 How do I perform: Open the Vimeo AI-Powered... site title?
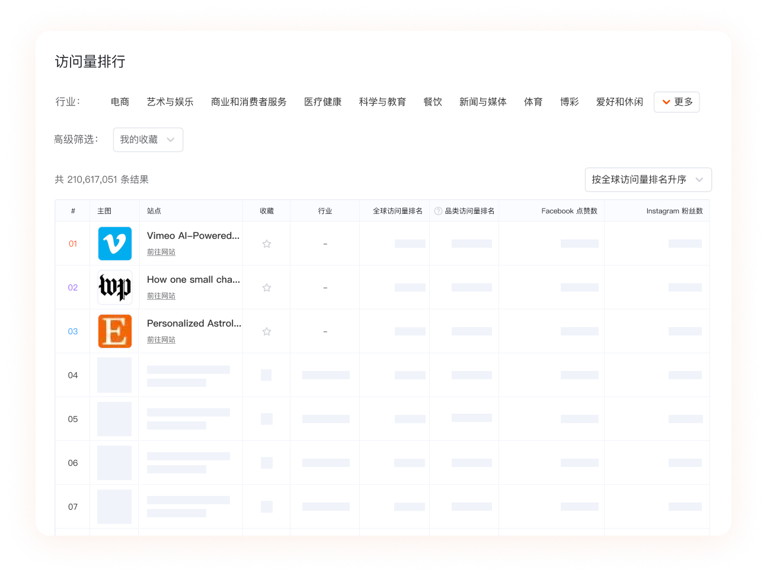[x=193, y=236]
